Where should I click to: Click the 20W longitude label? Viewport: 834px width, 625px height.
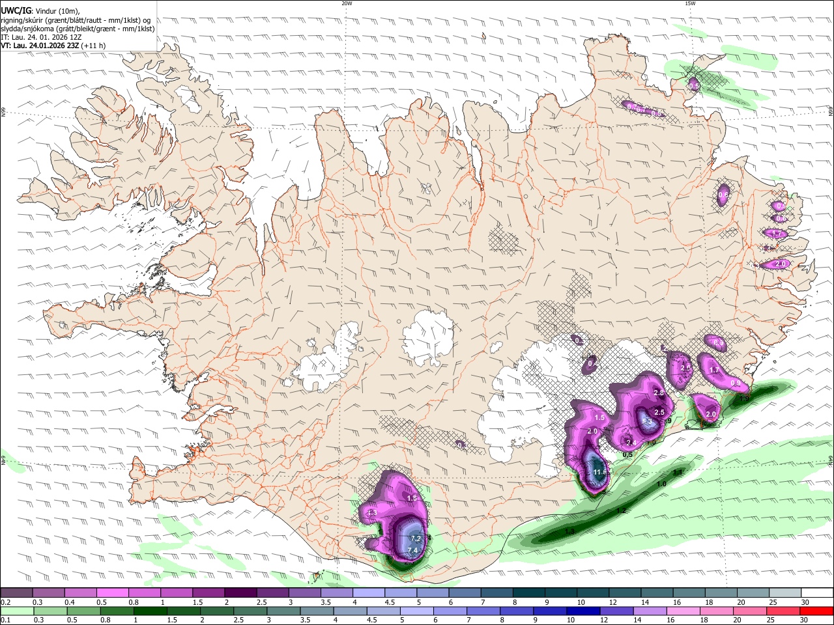(347, 3)
